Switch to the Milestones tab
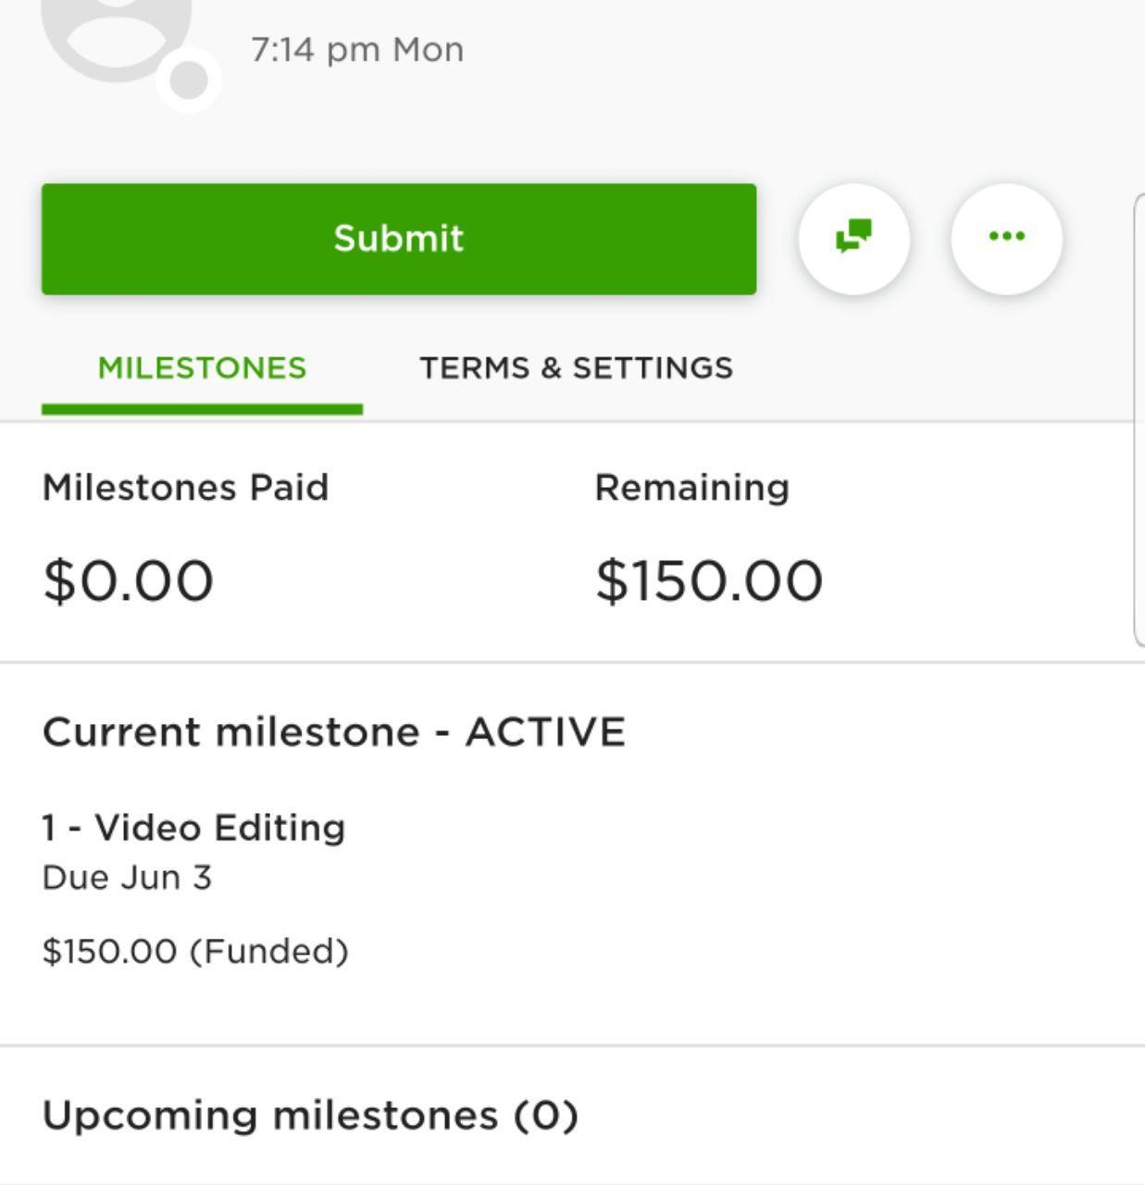Image resolution: width=1145 pixels, height=1185 pixels. 202,368
